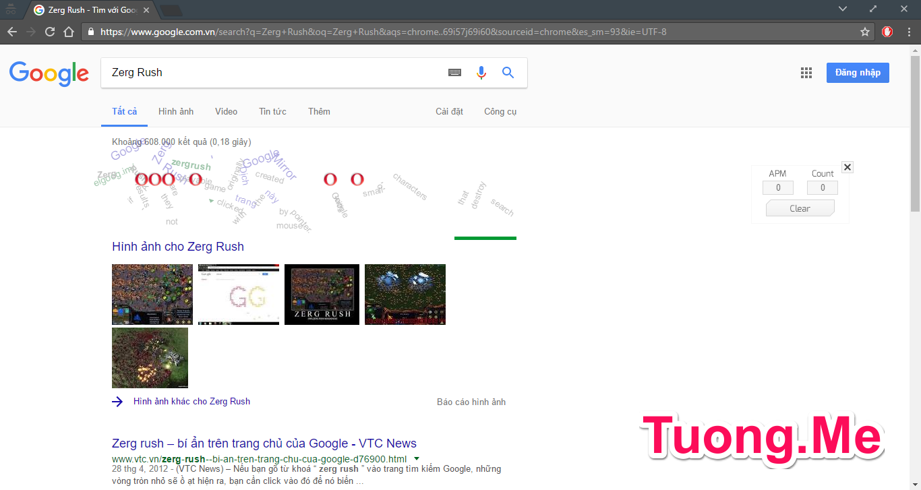Screen dimensions: 921x490
Task: Open the thumbnail with two blue starships
Action: point(405,295)
